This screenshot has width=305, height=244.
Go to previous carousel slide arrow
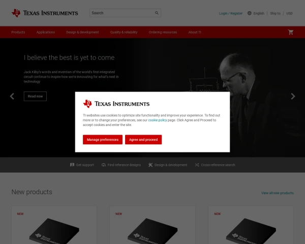tap(12, 96)
